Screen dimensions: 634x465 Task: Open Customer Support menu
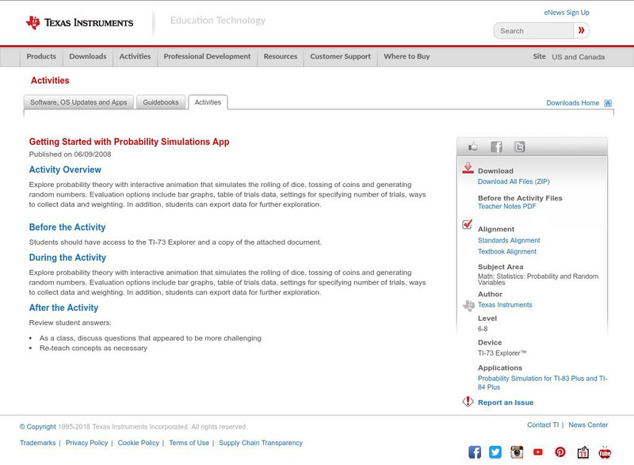point(341,56)
